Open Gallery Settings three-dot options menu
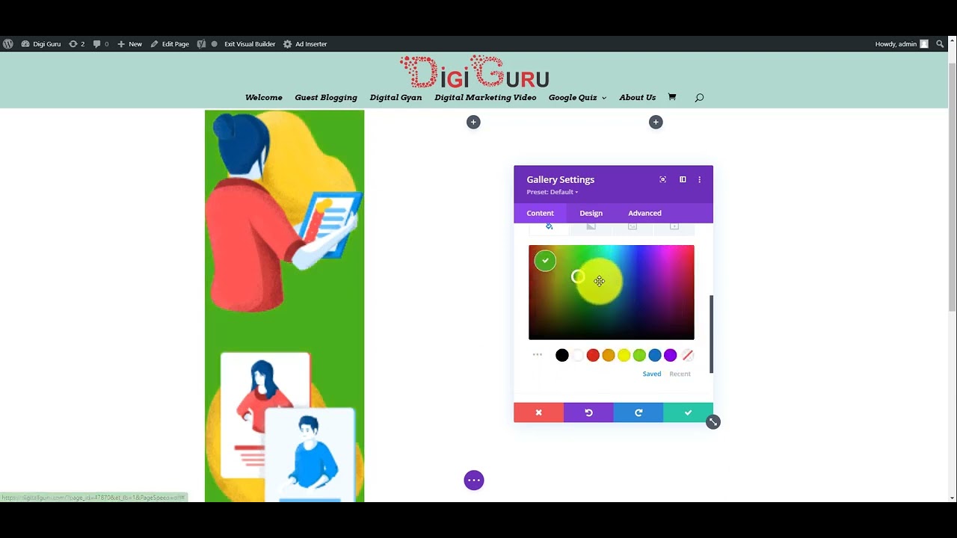The width and height of the screenshot is (957, 538). tap(700, 179)
